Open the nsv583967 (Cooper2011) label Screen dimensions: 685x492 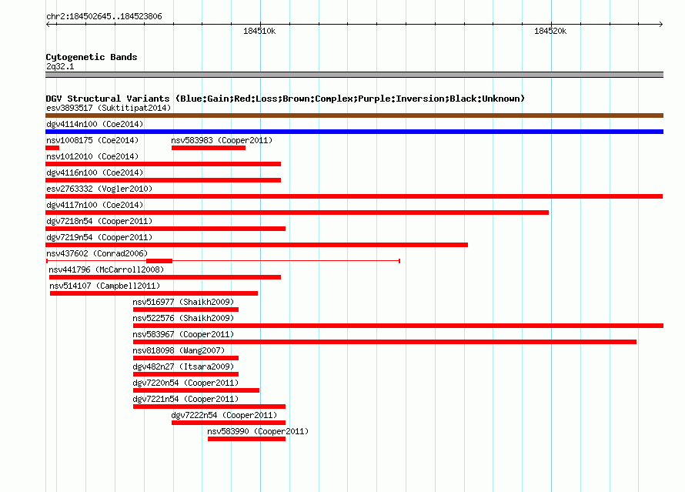(183, 334)
